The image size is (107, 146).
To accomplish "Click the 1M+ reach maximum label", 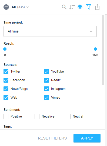I will coord(95,55).
